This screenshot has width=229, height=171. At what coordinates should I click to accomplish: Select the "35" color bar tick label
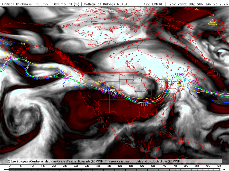(x=87, y=166)
